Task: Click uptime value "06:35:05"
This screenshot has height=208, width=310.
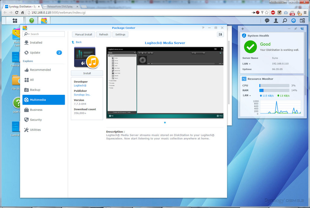Action: coord(277,69)
